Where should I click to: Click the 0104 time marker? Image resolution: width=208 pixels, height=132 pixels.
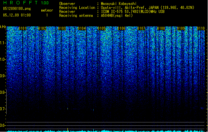click(x=82, y=28)
